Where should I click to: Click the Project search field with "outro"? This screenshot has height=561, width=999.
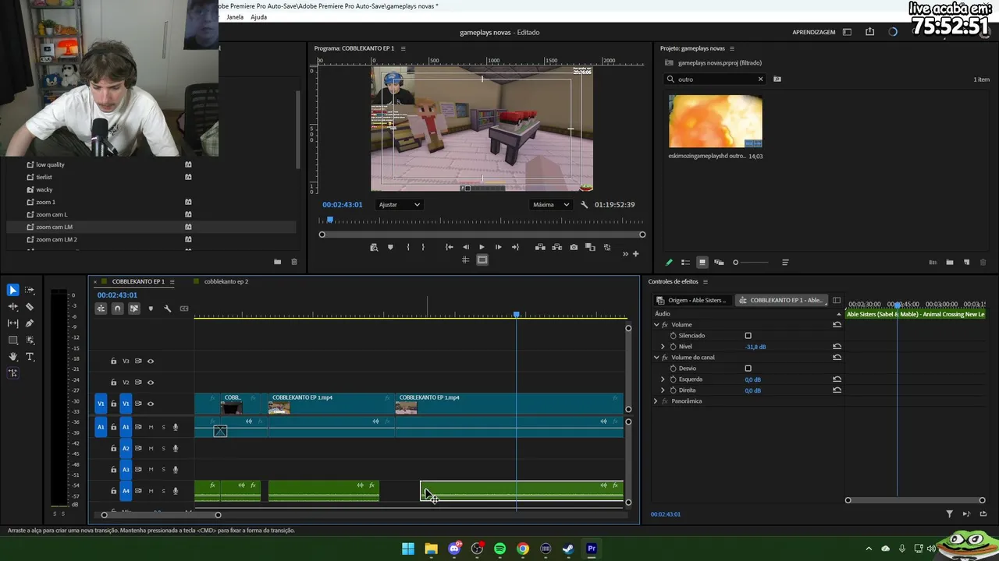point(716,79)
